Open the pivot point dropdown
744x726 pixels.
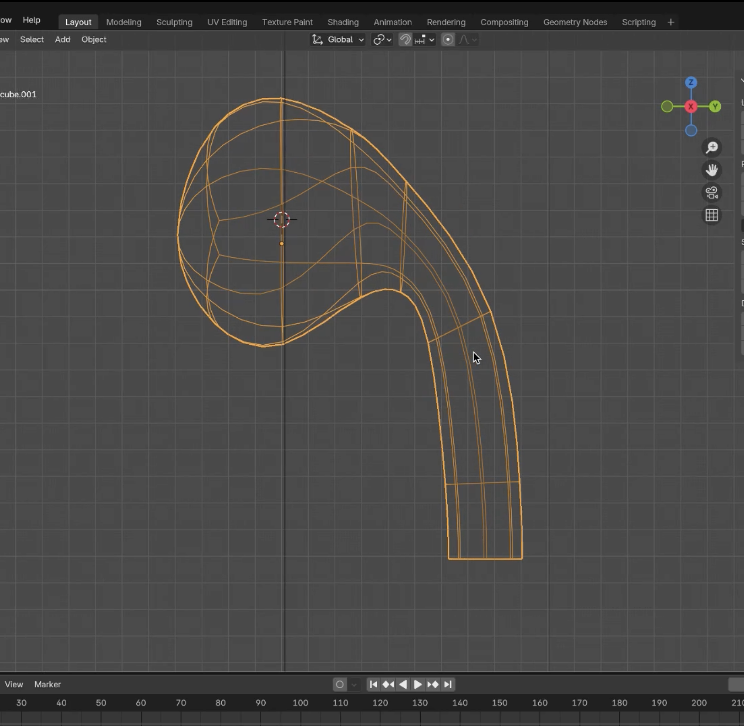pyautogui.click(x=382, y=40)
